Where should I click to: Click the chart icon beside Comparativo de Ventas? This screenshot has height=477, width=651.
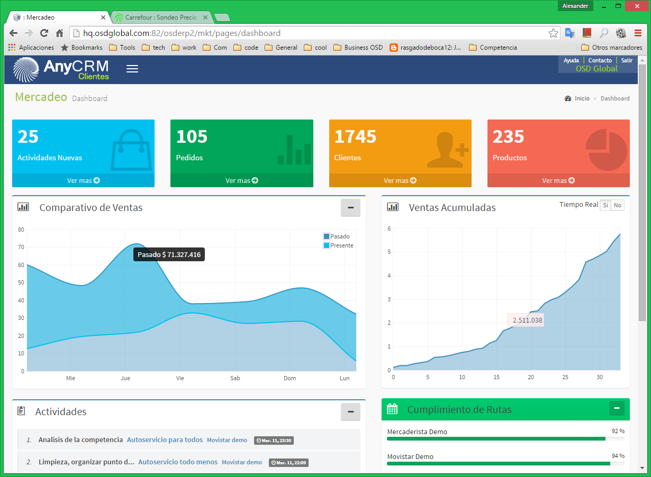(x=23, y=207)
